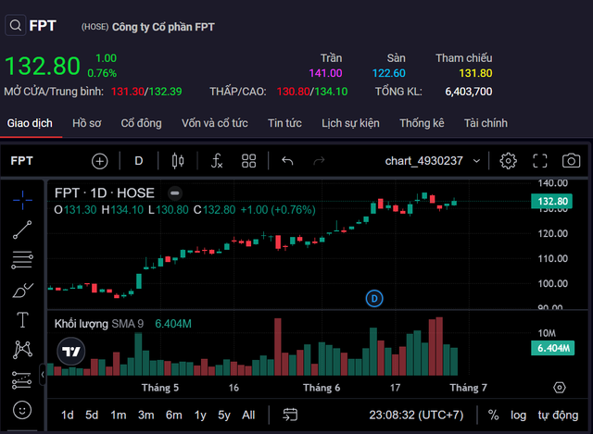Toggle percent scale on price axis
593x434 pixels.
(x=493, y=415)
